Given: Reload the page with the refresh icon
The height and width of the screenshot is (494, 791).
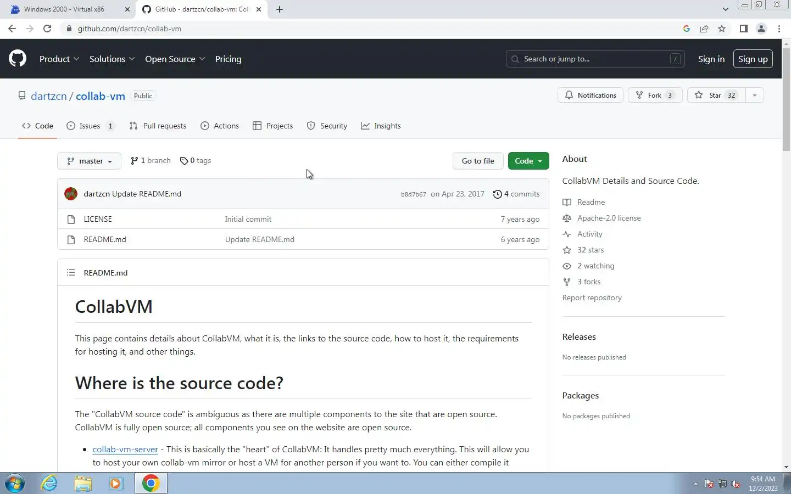Looking at the screenshot, I should (47, 29).
